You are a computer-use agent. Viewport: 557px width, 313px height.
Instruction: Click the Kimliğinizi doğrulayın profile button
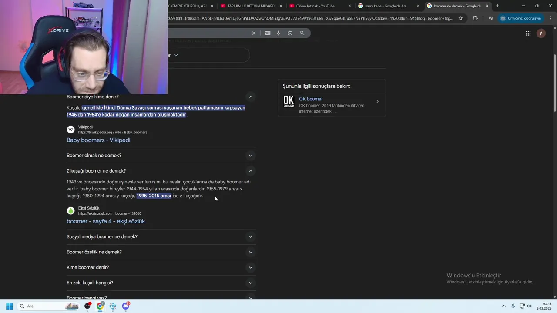(x=521, y=18)
